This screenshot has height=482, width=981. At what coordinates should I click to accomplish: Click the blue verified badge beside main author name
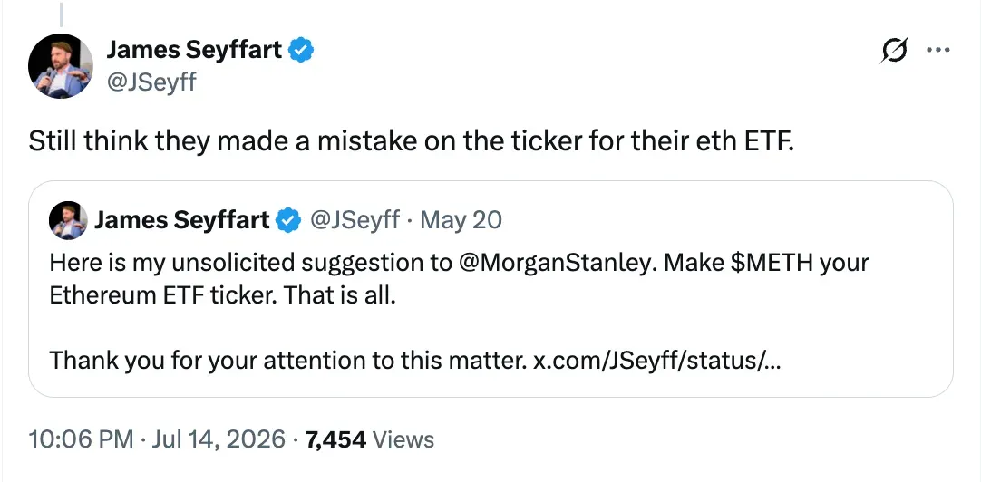(300, 50)
